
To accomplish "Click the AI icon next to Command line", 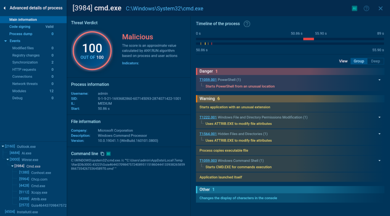I will pyautogui.click(x=109, y=154).
